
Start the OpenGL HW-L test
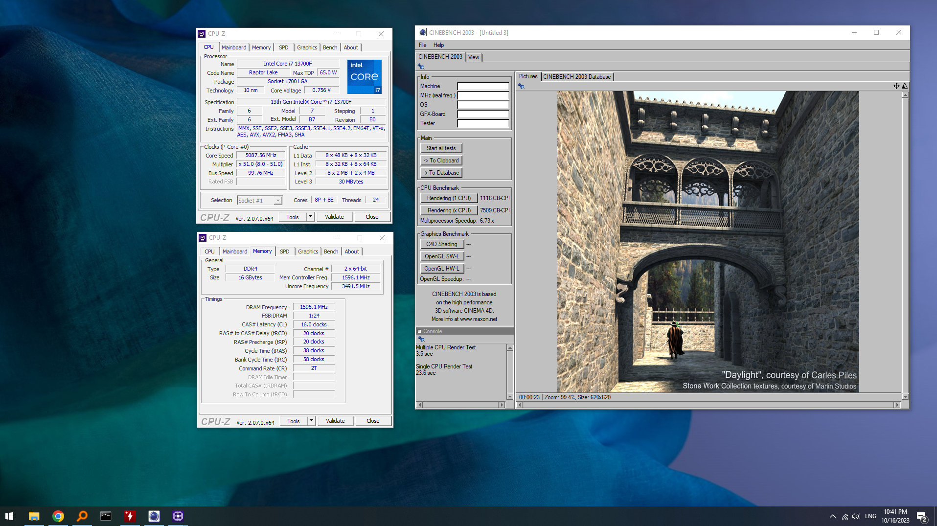[x=441, y=269]
